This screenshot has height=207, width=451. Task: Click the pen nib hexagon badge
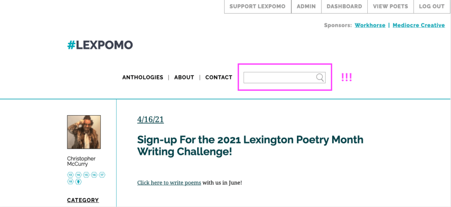tap(78, 182)
